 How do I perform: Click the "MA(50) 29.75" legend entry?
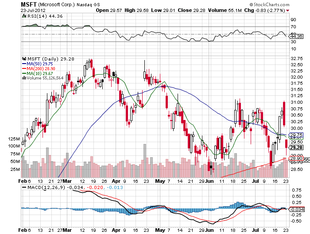40,64
